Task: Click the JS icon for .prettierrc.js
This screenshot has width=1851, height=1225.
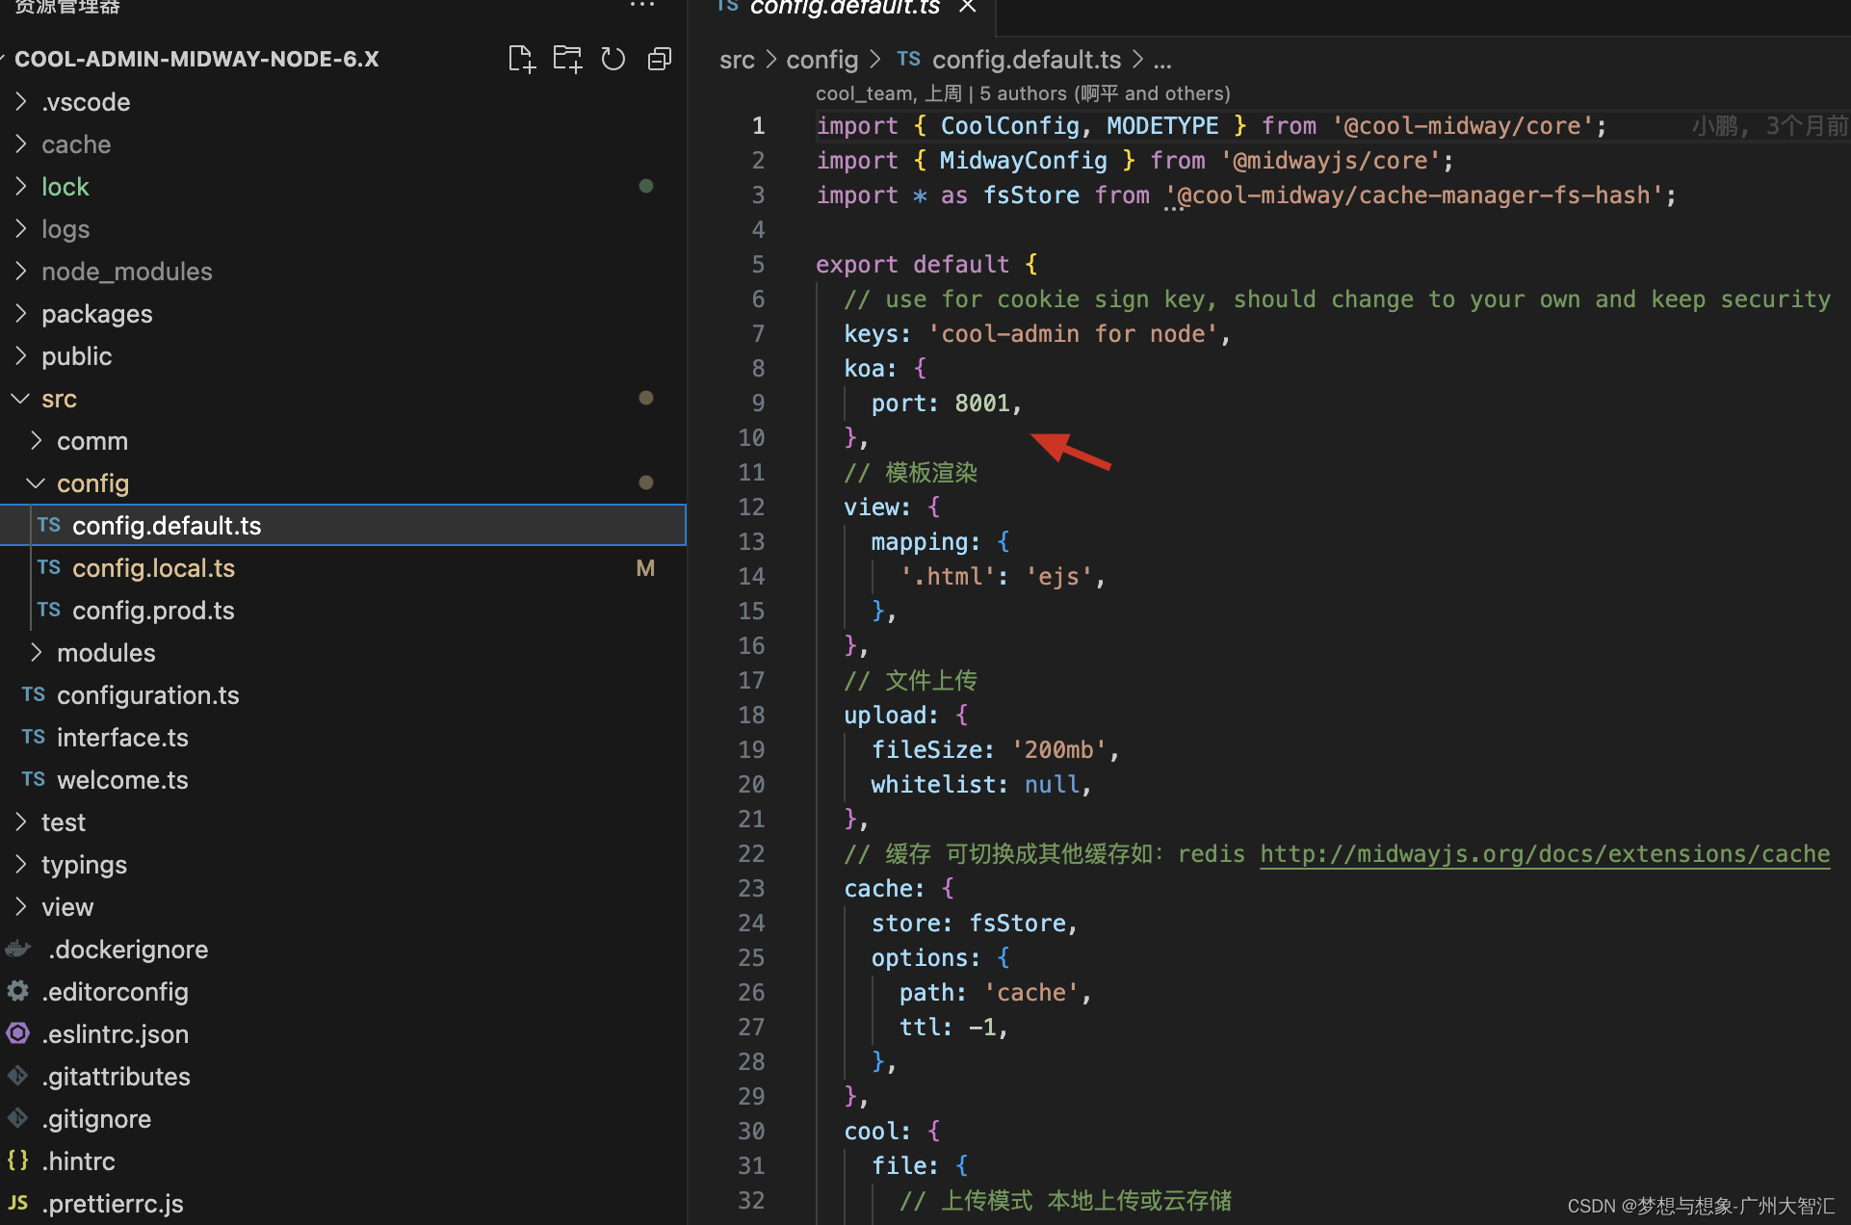Action: [18, 1203]
